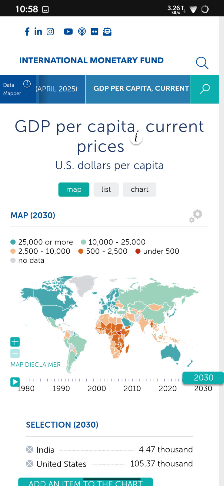Open IMF Instagram icon
This screenshot has height=486, width=224.
click(x=50, y=32)
